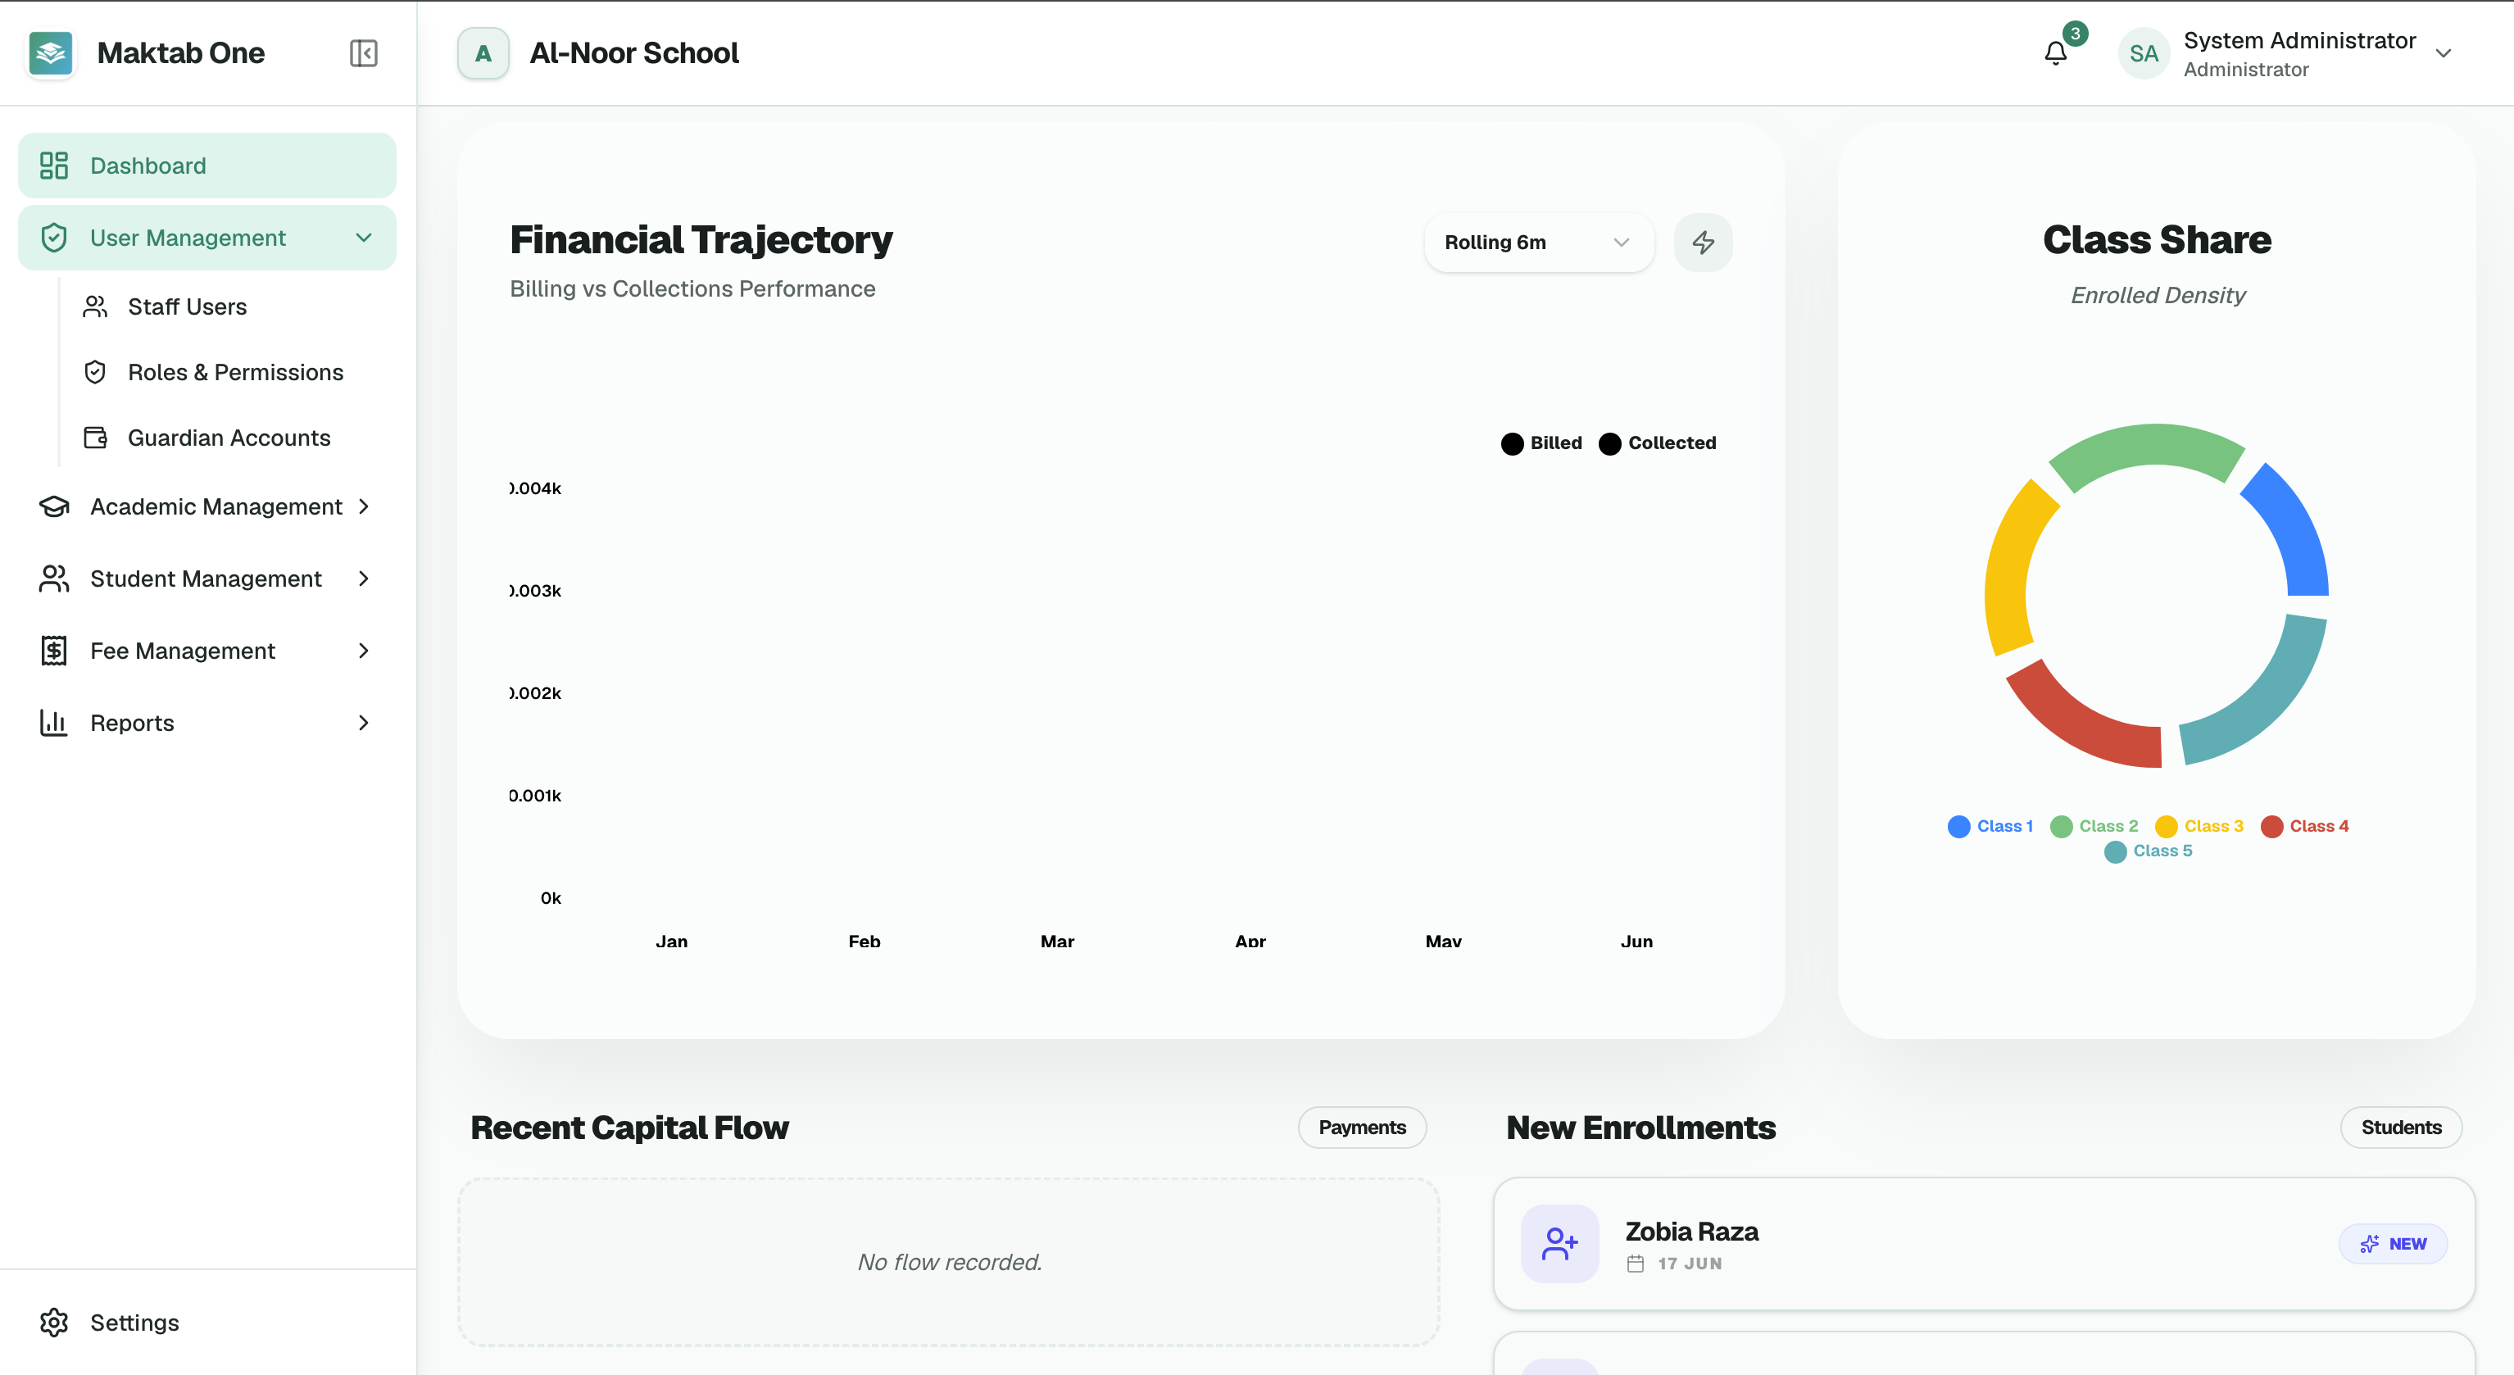This screenshot has width=2514, height=1375.
Task: Open Settings gear in the sidebar
Action: coord(54,1321)
